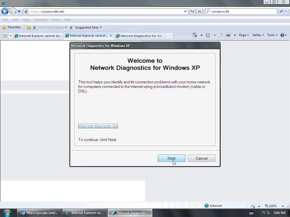Open Quick Tabs grid icon
Screen dimensions: 290x217
coord(5,36)
